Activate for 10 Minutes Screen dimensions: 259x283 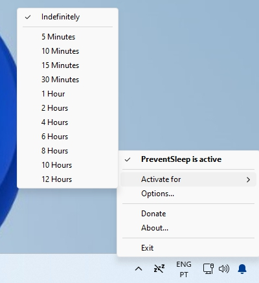67,51
